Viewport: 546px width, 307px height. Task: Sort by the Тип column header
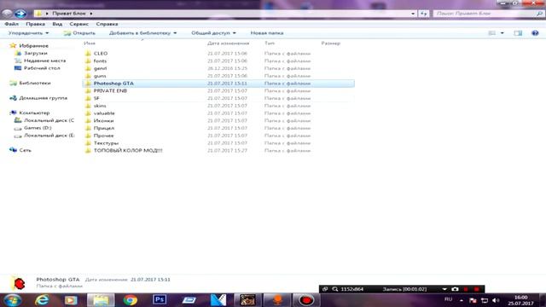tap(270, 43)
